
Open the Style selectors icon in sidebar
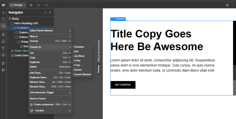point(3,41)
